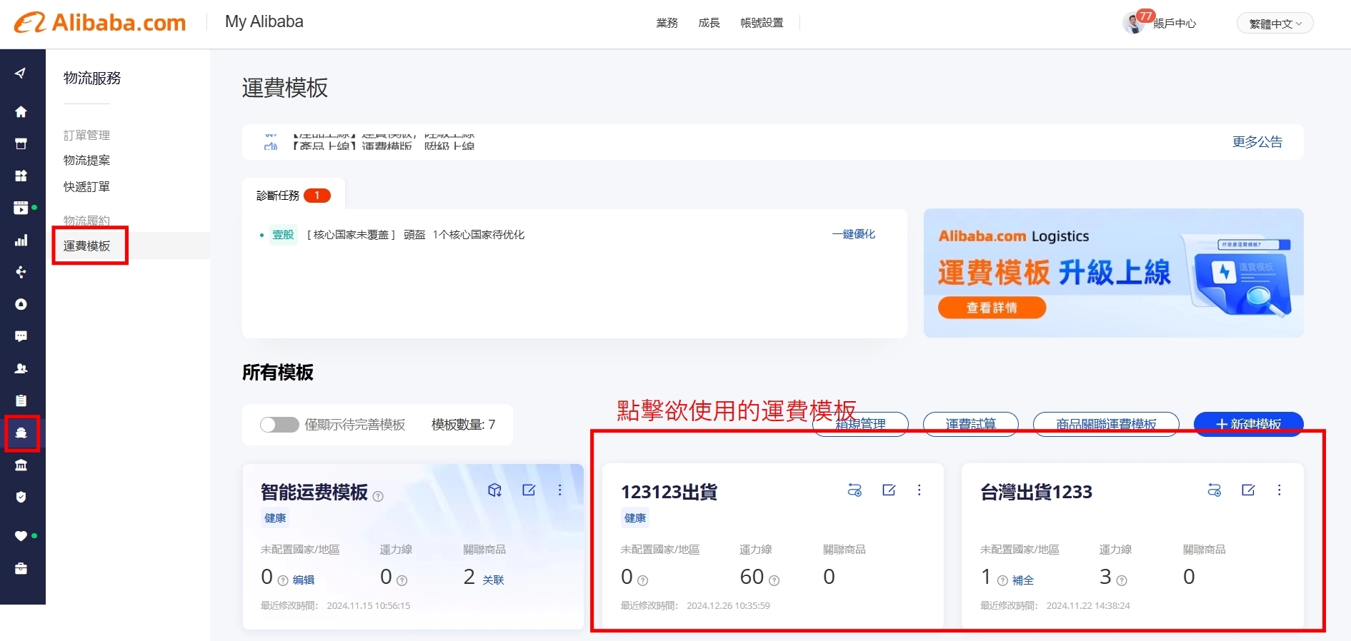Click 编辑 link on 智能运费模板 card
The height and width of the screenshot is (641, 1351).
(304, 580)
